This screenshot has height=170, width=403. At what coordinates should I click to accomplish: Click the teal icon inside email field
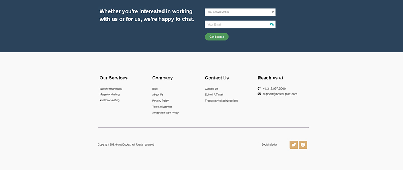[271, 25]
